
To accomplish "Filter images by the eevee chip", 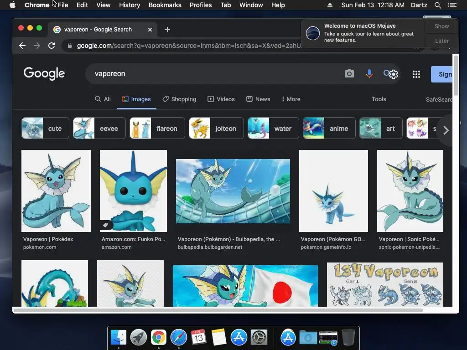I will (99, 128).
